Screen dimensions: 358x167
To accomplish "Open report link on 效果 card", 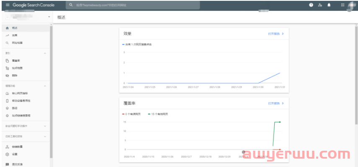I will point(274,34).
